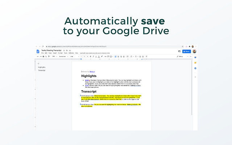The image size is (232, 145).
Task: Decrease indent
Action: pos(140,57)
